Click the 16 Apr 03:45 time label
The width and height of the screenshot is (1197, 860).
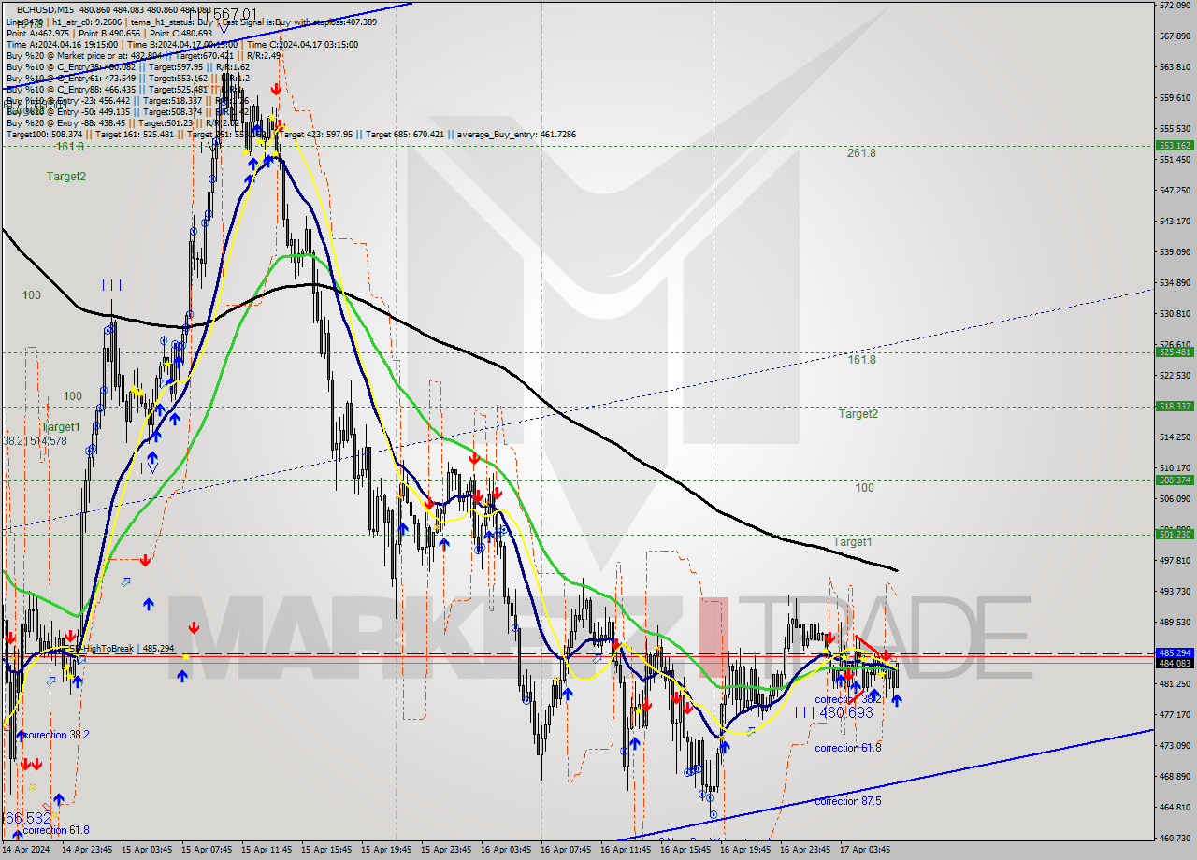(507, 850)
